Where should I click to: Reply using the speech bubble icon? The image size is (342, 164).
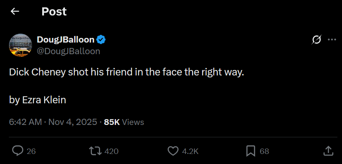point(17,151)
